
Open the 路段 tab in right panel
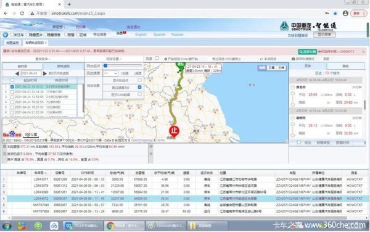[346, 66]
